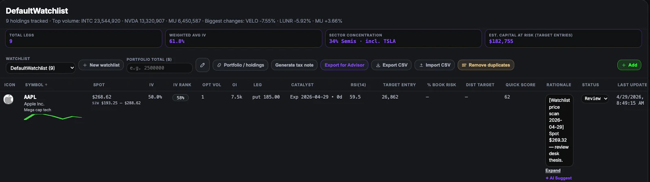Open the DefaultWatchlist (9) dropdown

point(41,68)
